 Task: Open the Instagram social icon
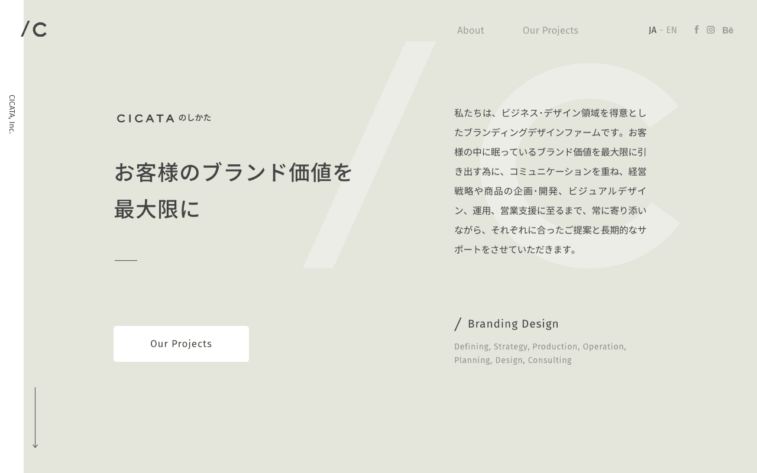(x=711, y=30)
